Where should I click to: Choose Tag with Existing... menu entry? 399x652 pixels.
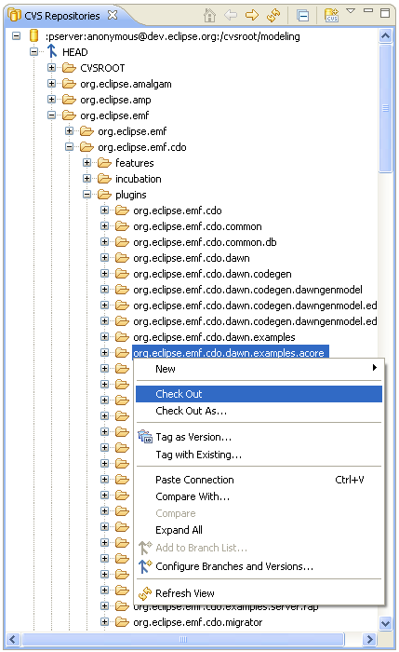tap(259, 455)
